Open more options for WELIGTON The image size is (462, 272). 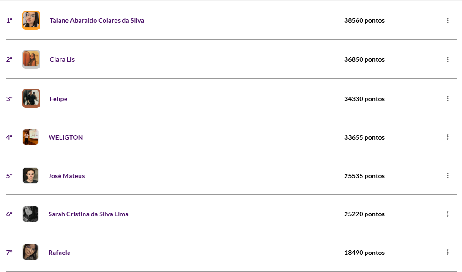point(447,137)
